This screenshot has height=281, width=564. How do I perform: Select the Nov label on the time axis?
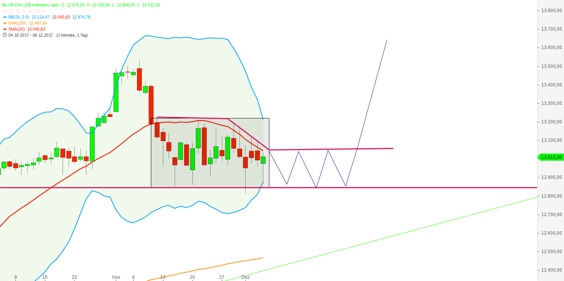pos(116,277)
